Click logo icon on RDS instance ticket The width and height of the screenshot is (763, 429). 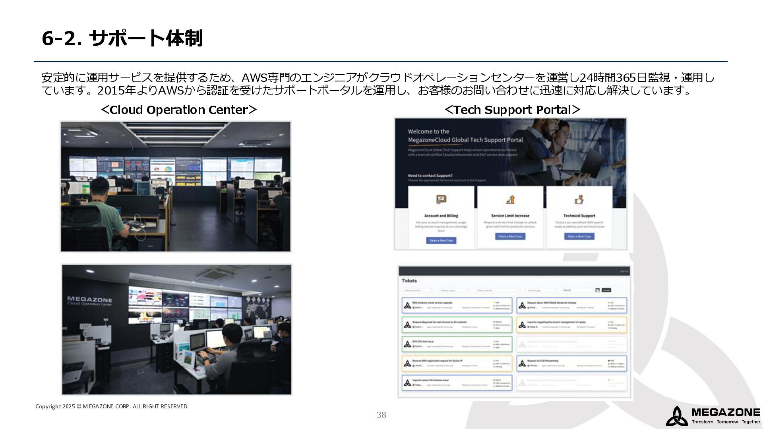[x=407, y=305]
